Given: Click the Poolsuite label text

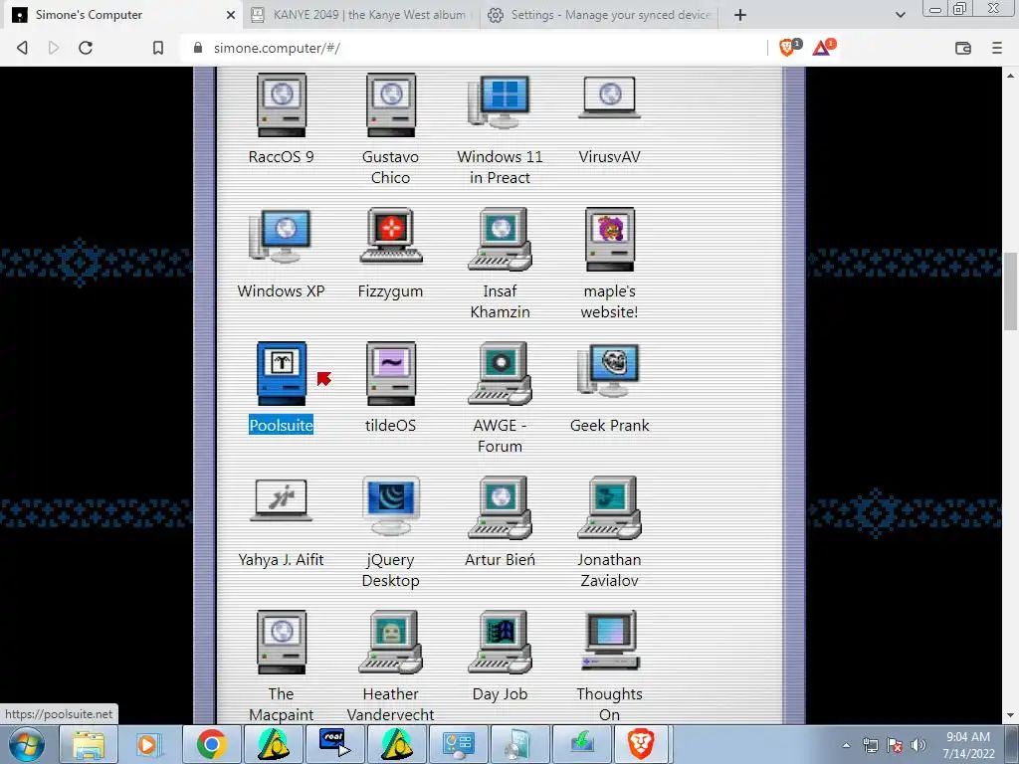Looking at the screenshot, I should pyautogui.click(x=282, y=425).
